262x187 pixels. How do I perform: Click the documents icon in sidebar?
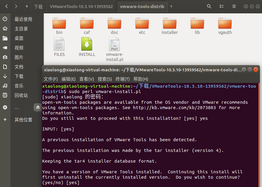pyautogui.click(x=5, y=67)
